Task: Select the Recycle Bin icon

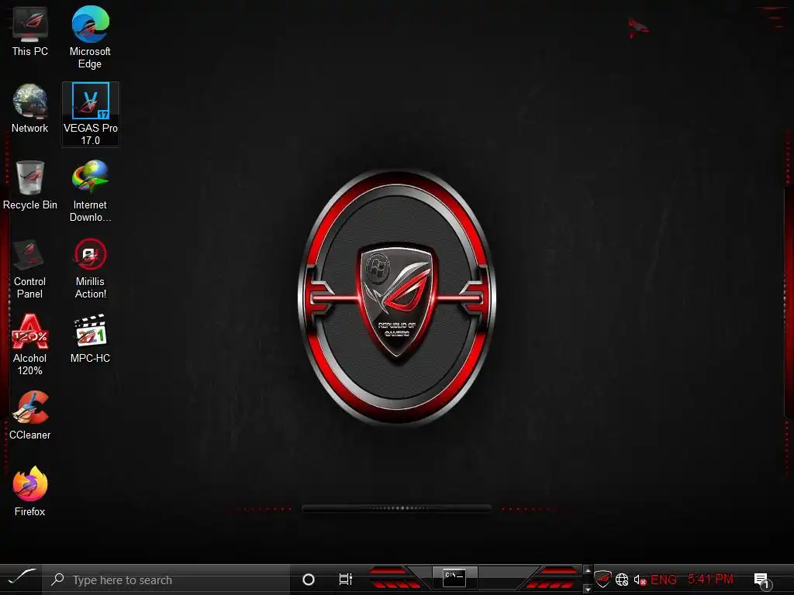Action: point(30,185)
